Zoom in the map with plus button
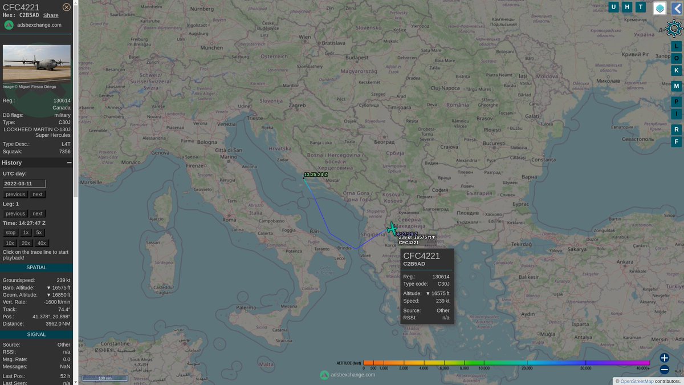Screen dimensions: 684x385 click(x=665, y=358)
